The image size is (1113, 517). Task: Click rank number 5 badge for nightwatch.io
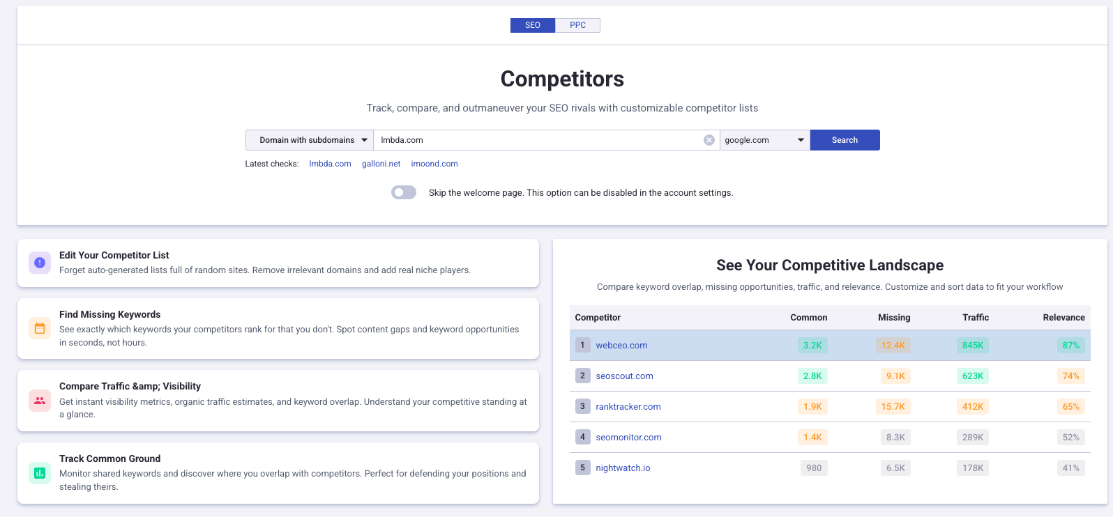tap(583, 468)
